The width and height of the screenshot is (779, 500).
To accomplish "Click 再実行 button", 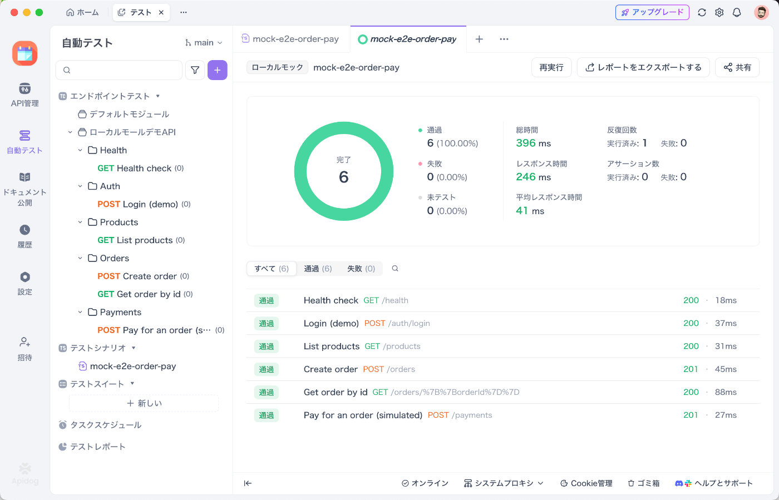I will tap(551, 67).
